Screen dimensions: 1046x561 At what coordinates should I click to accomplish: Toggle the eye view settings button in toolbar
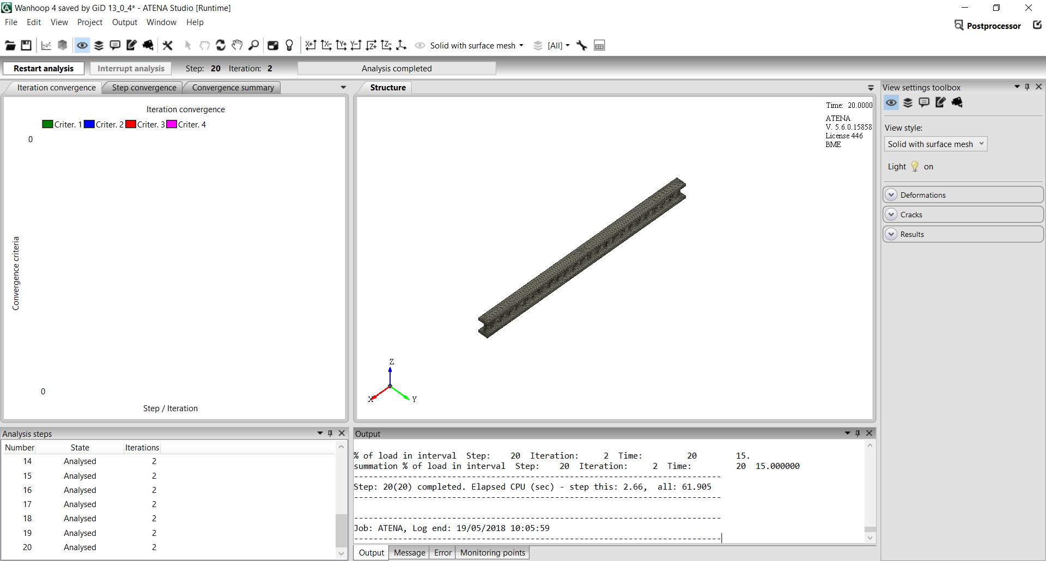(82, 46)
